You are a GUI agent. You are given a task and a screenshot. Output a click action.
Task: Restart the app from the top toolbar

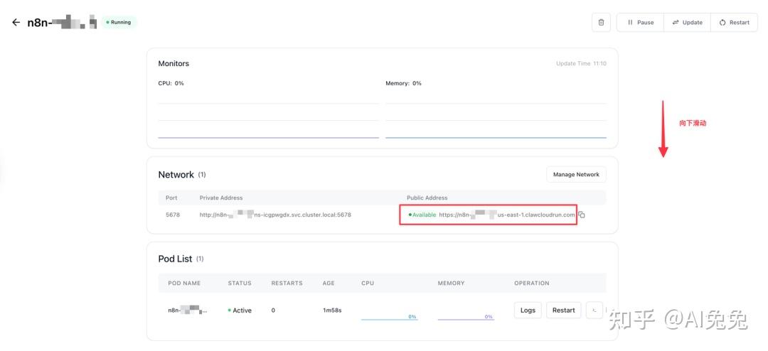[734, 22]
